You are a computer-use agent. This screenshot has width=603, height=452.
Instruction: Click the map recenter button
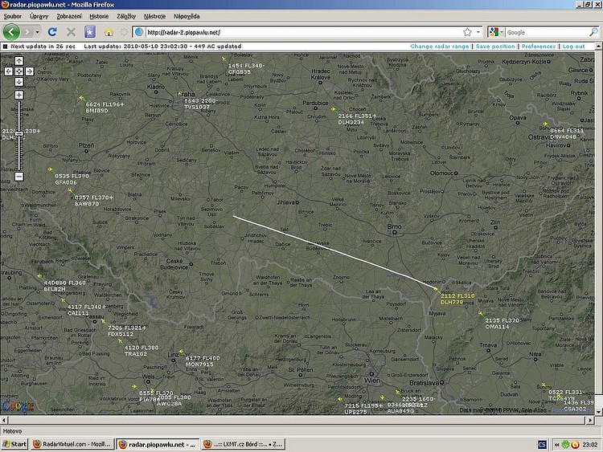click(x=18, y=71)
